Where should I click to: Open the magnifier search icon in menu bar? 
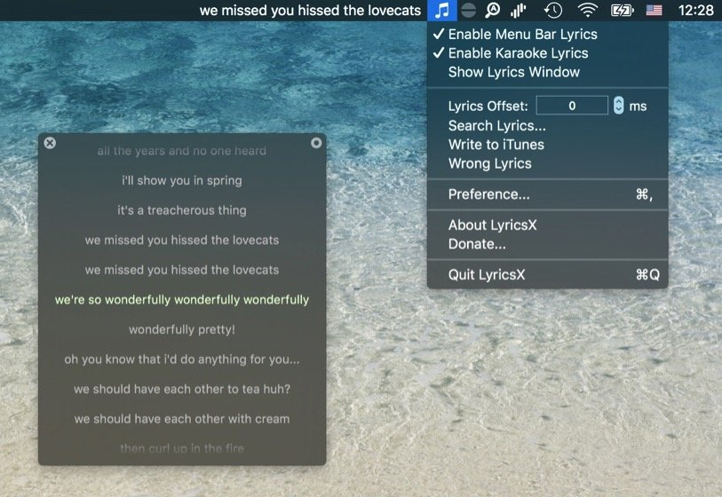pos(492,11)
